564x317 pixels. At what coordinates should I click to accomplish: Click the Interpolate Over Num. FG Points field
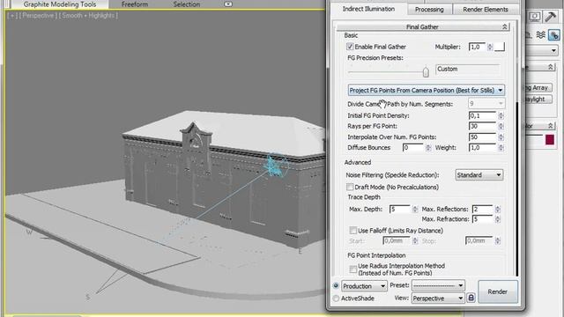(483, 137)
